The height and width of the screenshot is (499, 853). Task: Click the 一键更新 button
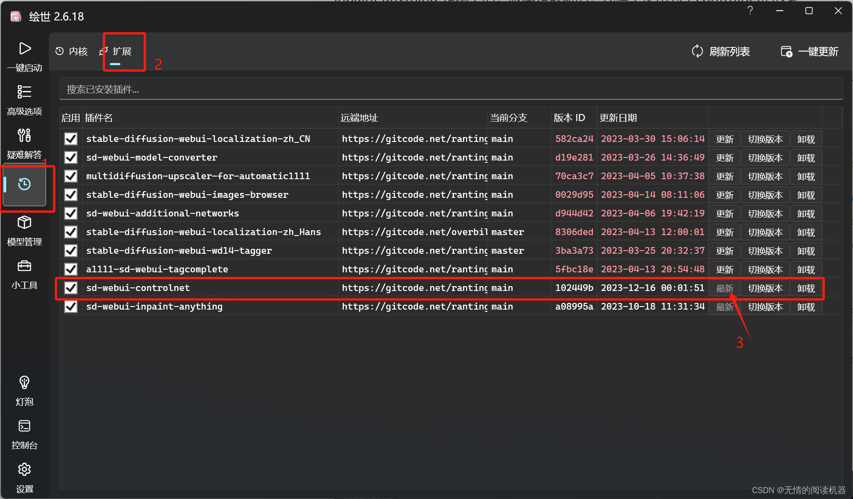point(809,51)
